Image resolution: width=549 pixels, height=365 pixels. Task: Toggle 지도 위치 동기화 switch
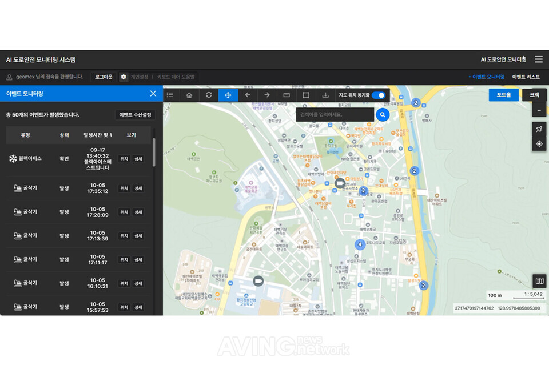pos(378,95)
